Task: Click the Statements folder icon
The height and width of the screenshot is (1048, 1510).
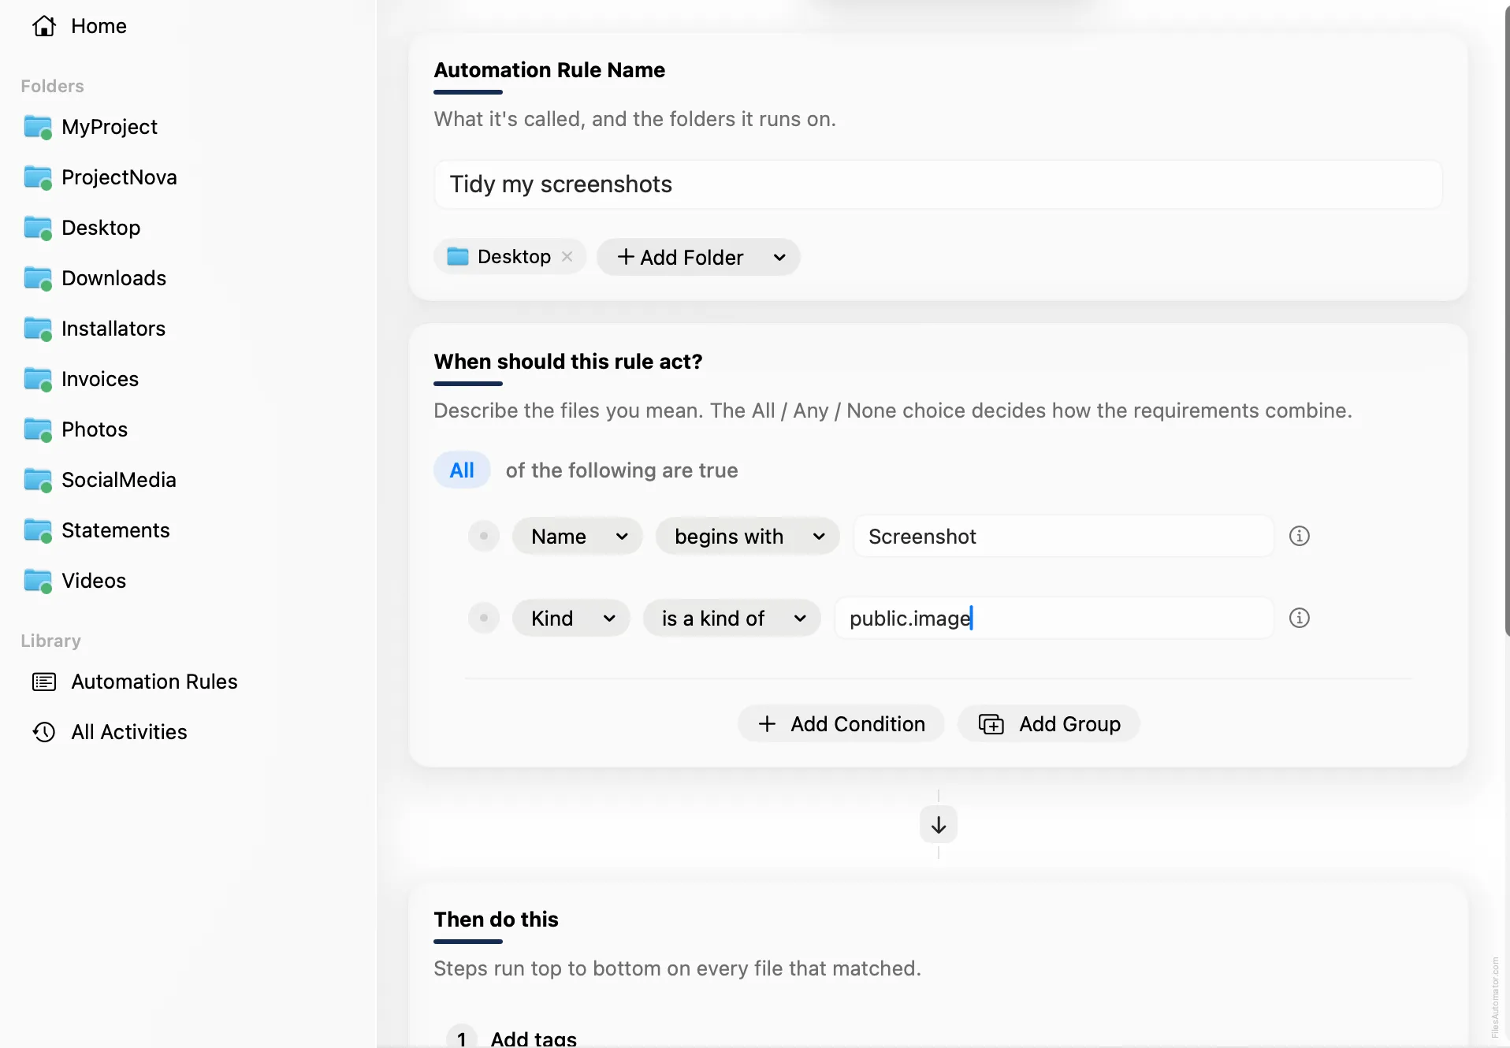Action: tap(38, 530)
